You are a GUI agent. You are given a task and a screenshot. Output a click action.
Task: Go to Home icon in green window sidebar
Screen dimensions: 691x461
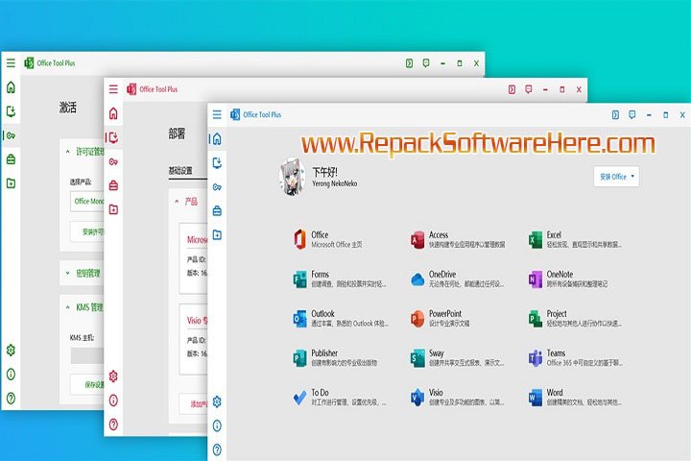click(x=11, y=87)
